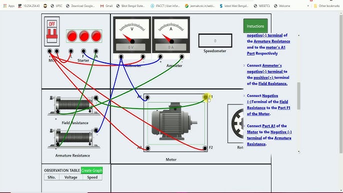Flip the MCB OFF switch
The height and width of the screenshot is (193, 343).
pos(52,31)
